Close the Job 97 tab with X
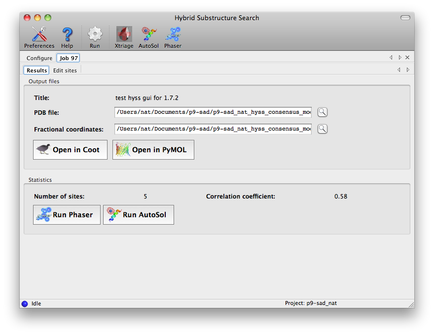The height and width of the screenshot is (335, 434). (x=407, y=58)
